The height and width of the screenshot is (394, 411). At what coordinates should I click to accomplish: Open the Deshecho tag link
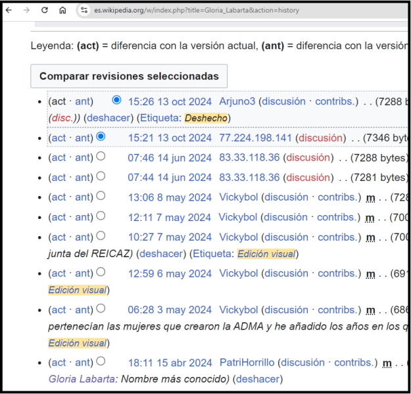tap(207, 118)
